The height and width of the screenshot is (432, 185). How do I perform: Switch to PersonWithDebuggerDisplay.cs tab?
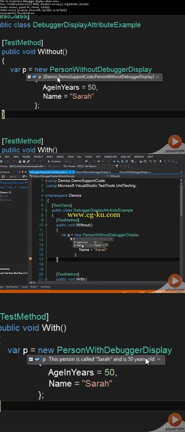[135, 172]
